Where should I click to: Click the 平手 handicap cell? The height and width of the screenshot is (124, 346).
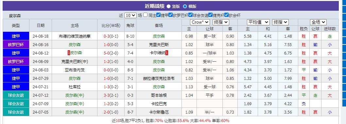point(210,95)
